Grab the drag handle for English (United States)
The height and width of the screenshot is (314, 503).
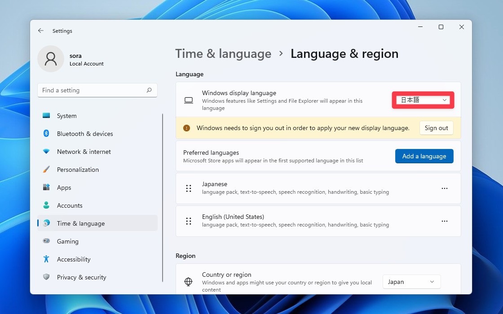click(189, 221)
